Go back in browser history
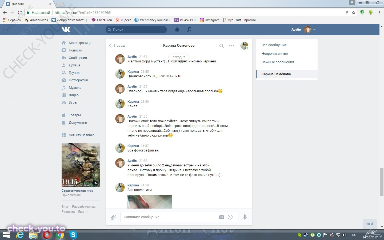 [x=5, y=13]
